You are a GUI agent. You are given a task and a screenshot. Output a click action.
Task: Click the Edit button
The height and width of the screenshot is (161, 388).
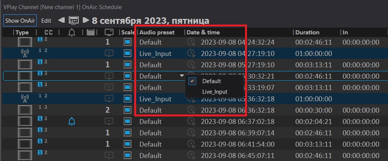click(46, 20)
